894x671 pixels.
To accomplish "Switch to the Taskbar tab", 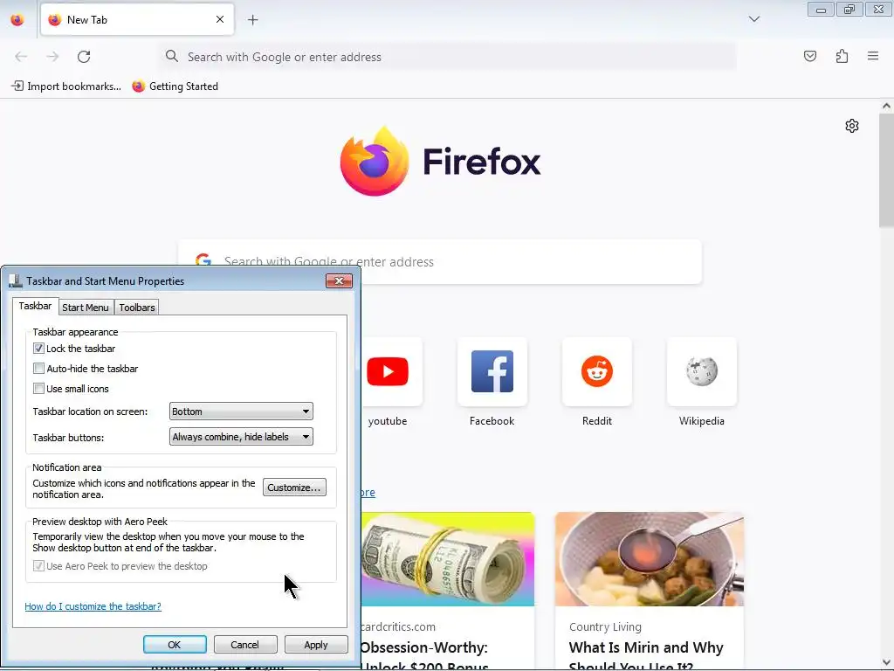I will point(35,306).
